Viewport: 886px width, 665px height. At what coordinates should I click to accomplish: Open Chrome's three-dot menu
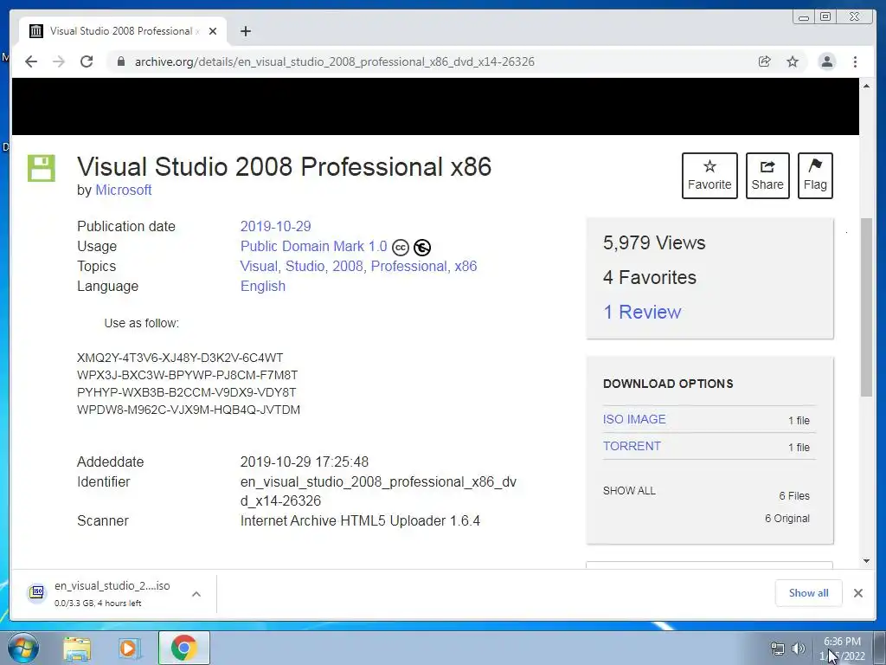[855, 61]
